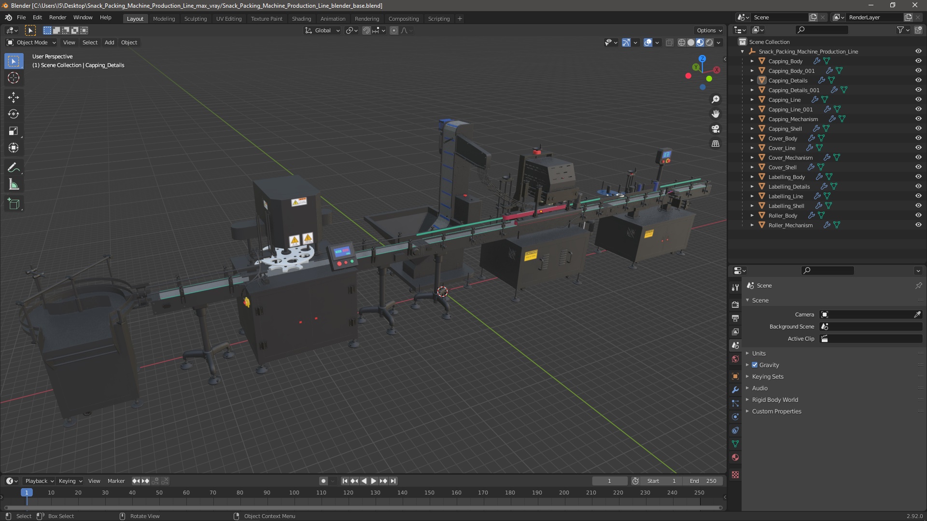Toggle proportional editing

click(x=394, y=30)
